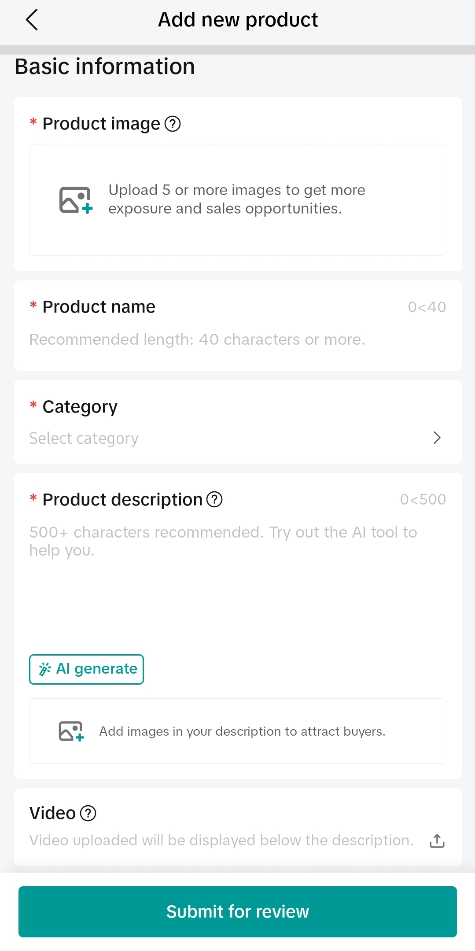Tap the Basic information section heading
Viewport: 475px width, 951px height.
[105, 66]
